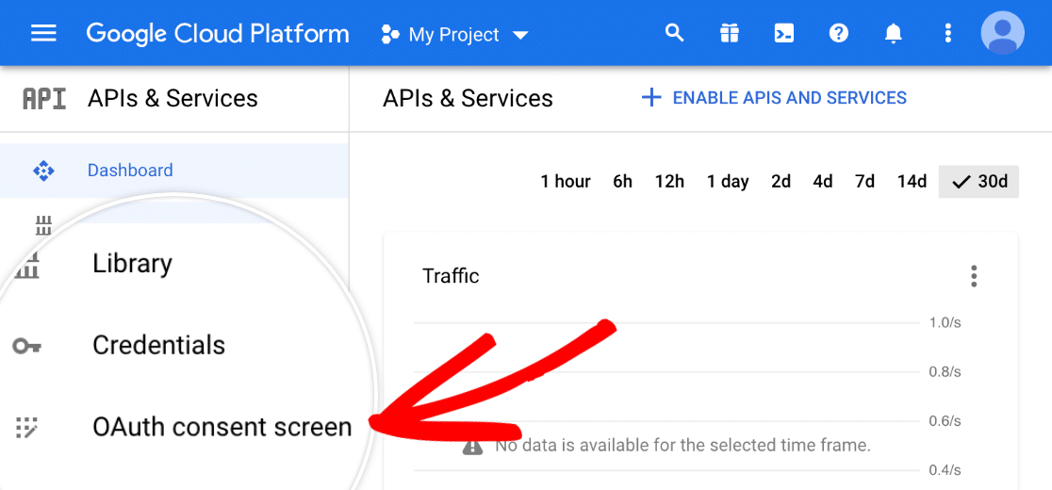
Task: Select the 2d time range
Action: [x=781, y=182]
